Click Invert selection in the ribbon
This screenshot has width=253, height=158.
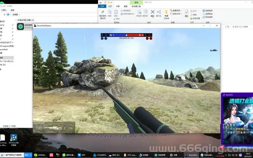207,17
